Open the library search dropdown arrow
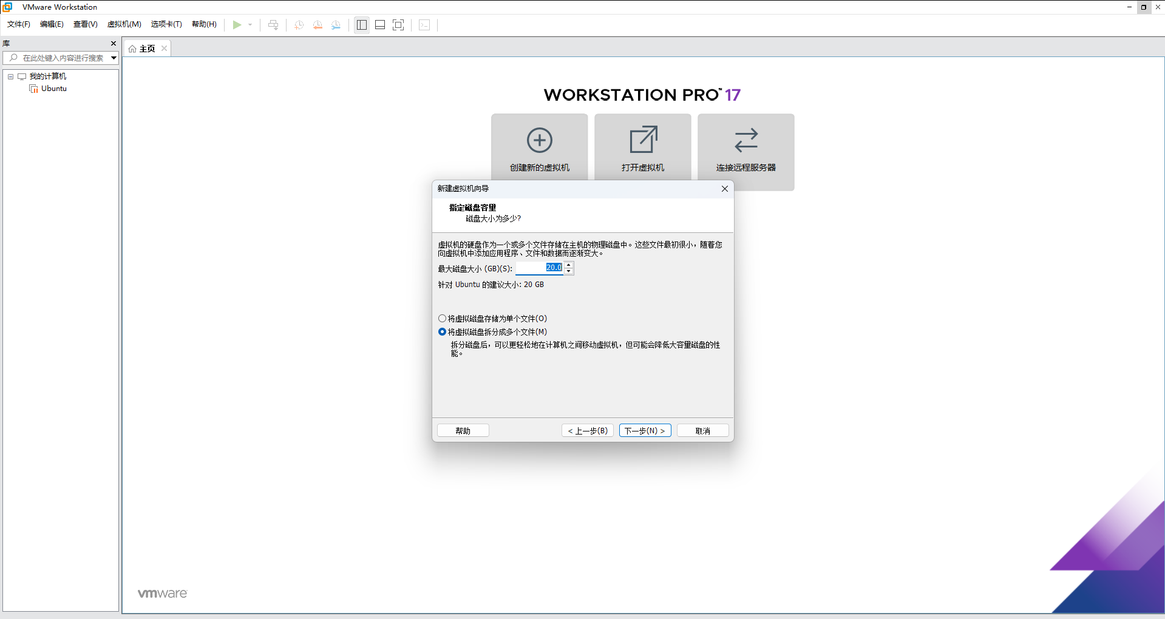Image resolution: width=1165 pixels, height=619 pixels. coord(114,58)
